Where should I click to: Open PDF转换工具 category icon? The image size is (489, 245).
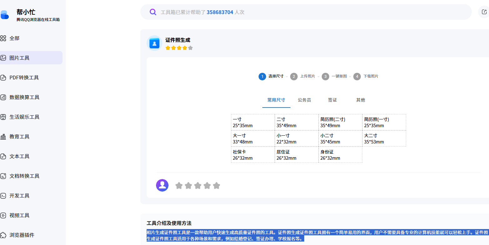click(x=3, y=77)
